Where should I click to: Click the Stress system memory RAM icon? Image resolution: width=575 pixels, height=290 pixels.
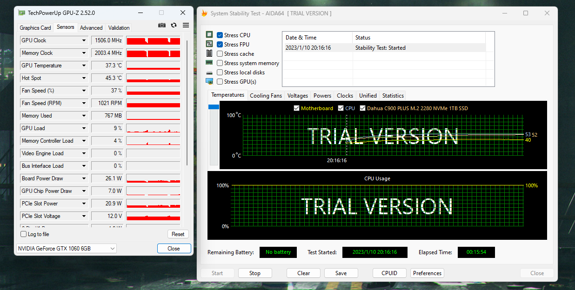point(209,63)
